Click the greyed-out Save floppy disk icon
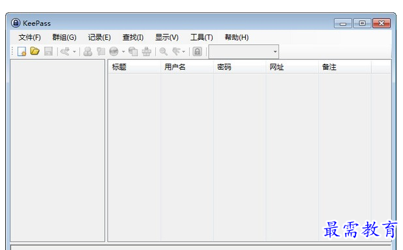403x250 pixels. (x=48, y=51)
